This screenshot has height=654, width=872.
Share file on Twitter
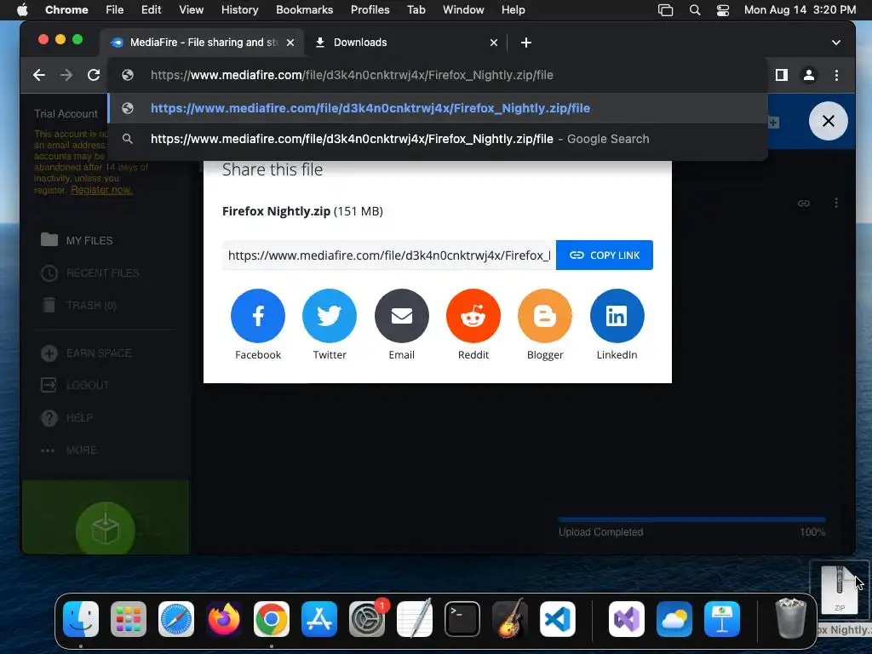330,315
